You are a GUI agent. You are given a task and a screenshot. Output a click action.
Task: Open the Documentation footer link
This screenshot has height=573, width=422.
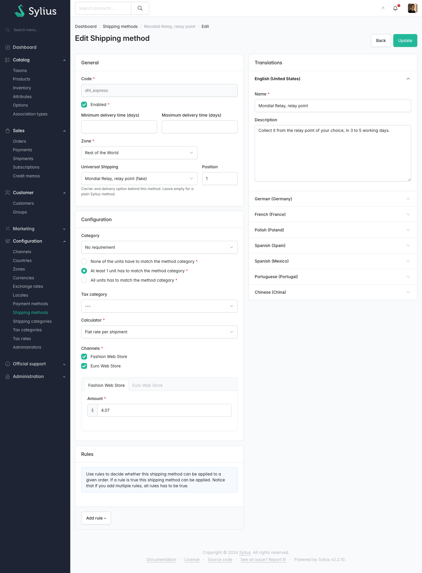coord(161,559)
